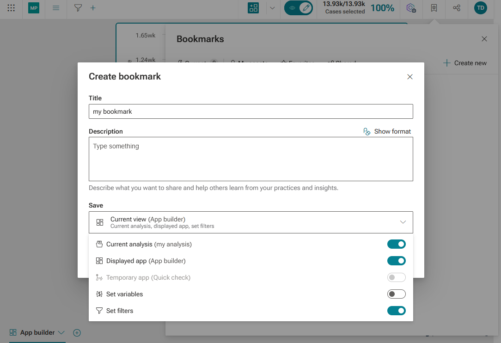The width and height of the screenshot is (501, 343).
Task: Collapse the Save Current view dropdown
Action: [251, 222]
